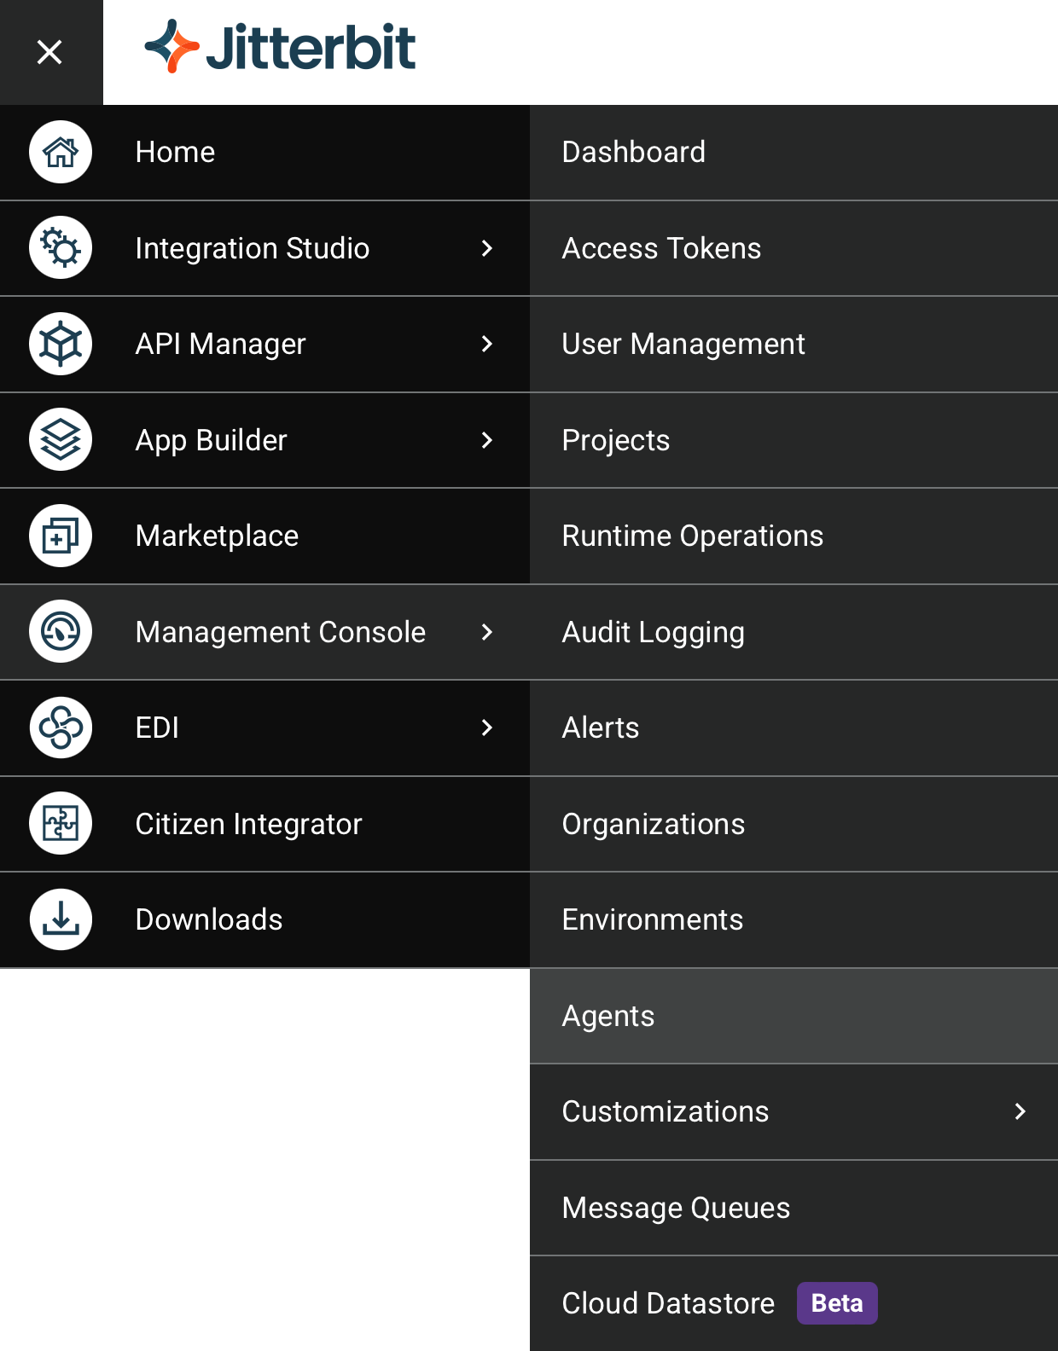Screen dimensions: 1058x1351
Task: Go to Downloads
Action: 264,920
